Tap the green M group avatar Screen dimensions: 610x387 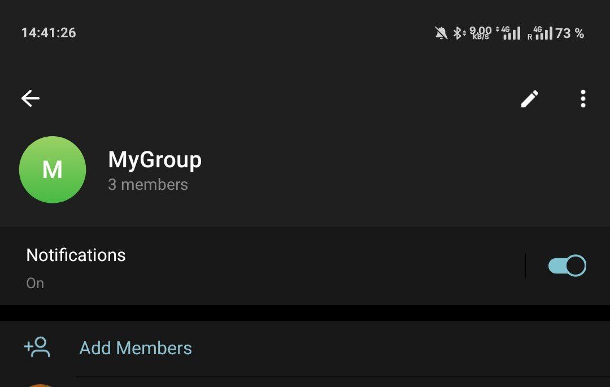pos(53,169)
